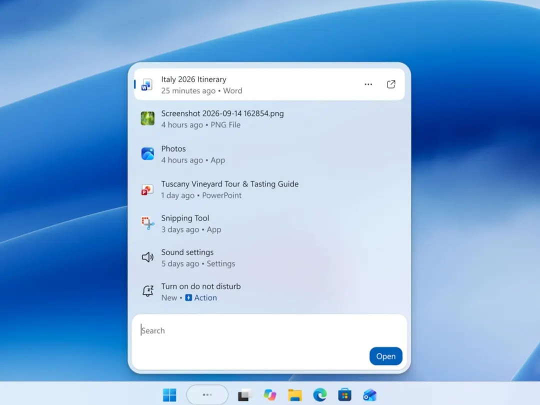Choose Screenshot 2026-09-14 162854.png
540x405 pixels.
click(222, 113)
